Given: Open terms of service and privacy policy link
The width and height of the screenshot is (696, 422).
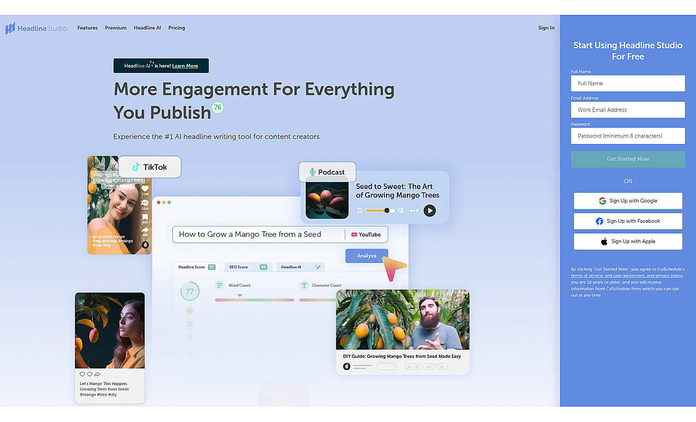Looking at the screenshot, I should [x=626, y=275].
